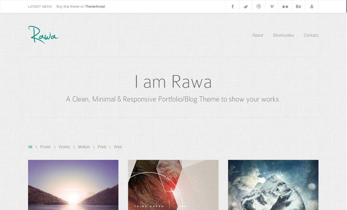Filter portfolio by Works
Image resolution: width=347 pixels, height=210 pixels.
tap(64, 147)
